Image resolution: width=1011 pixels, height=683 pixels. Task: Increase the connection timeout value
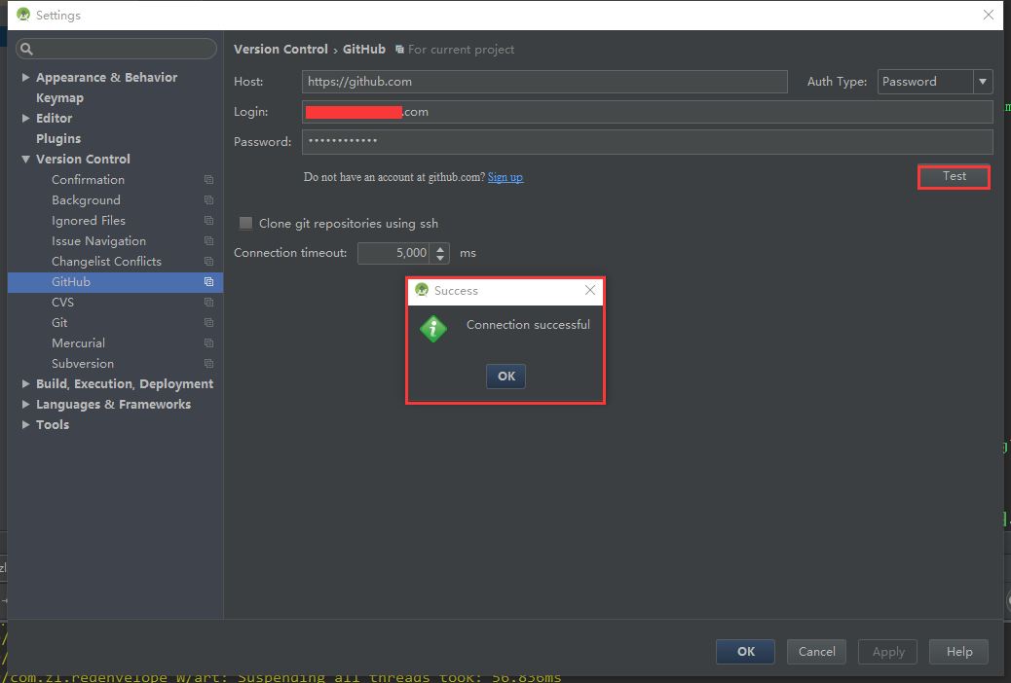click(x=439, y=248)
